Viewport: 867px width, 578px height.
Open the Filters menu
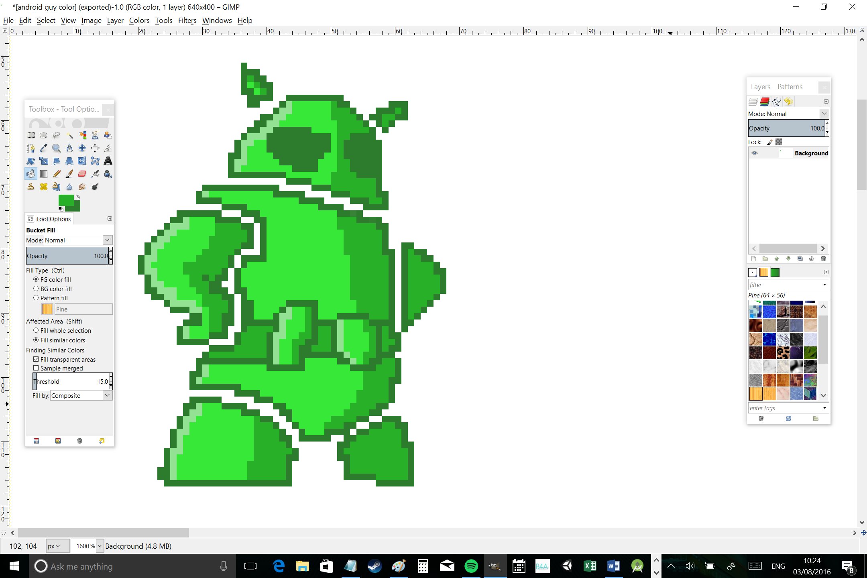(x=188, y=20)
